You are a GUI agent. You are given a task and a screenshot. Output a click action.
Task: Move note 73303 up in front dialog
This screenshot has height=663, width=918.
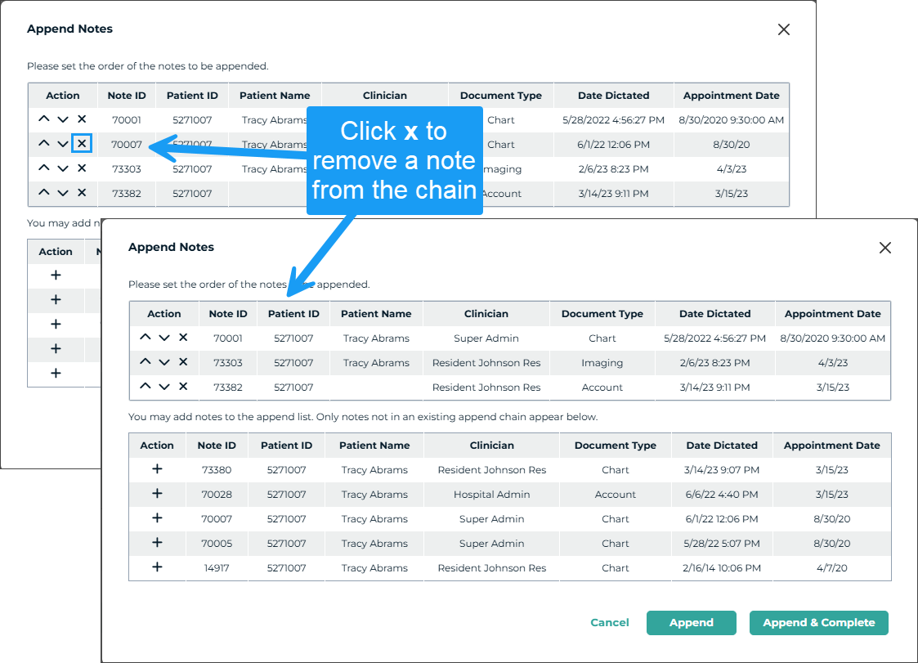[146, 362]
